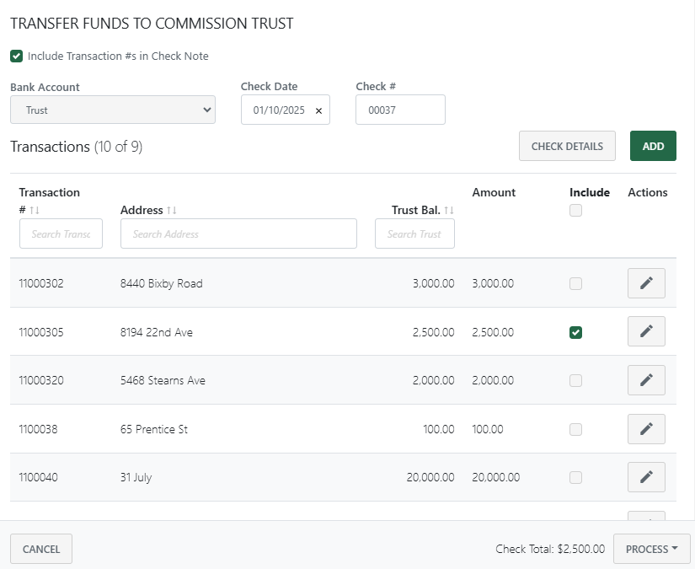695x569 pixels.
Task: Toggle the Include all header checkbox
Action: [575, 210]
